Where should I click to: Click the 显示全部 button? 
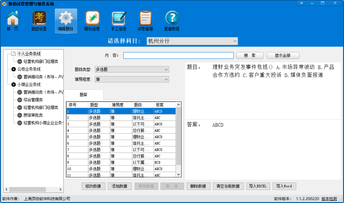283,55
